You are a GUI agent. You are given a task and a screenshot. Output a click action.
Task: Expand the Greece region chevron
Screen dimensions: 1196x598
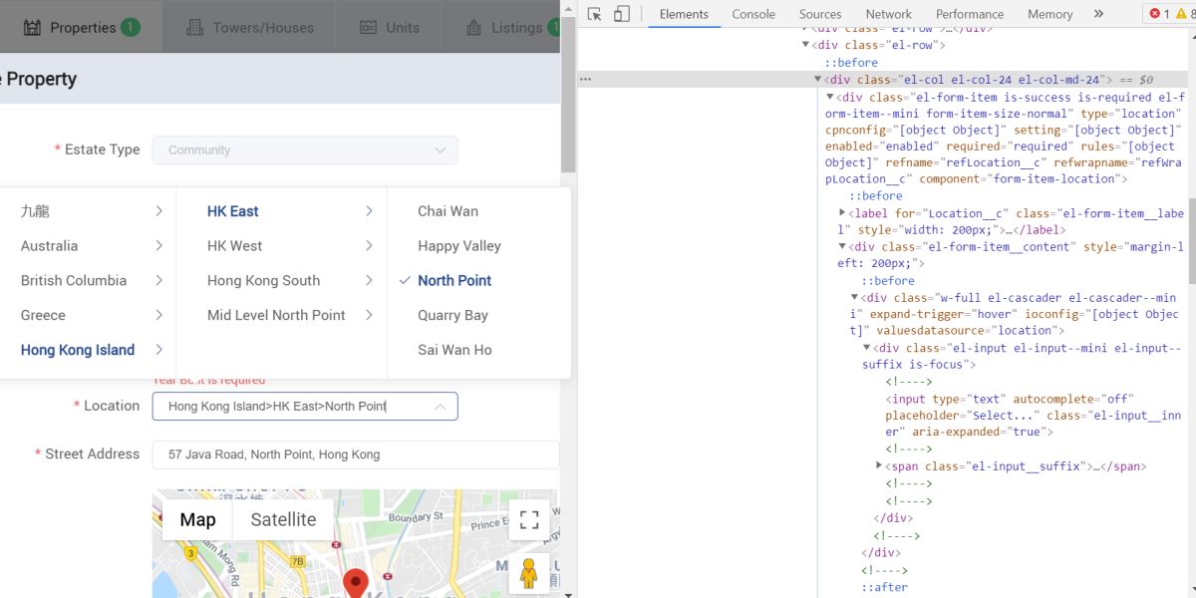click(x=159, y=315)
